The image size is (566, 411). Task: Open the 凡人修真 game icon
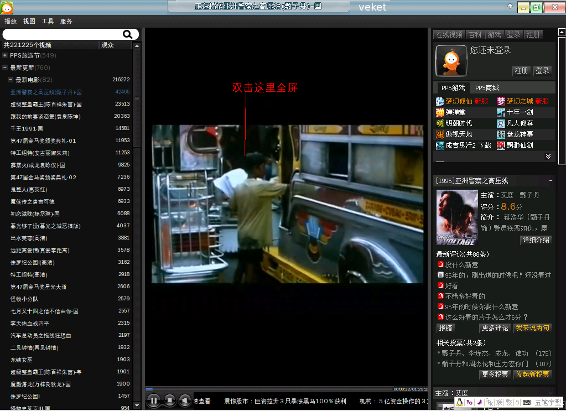pyautogui.click(x=501, y=124)
